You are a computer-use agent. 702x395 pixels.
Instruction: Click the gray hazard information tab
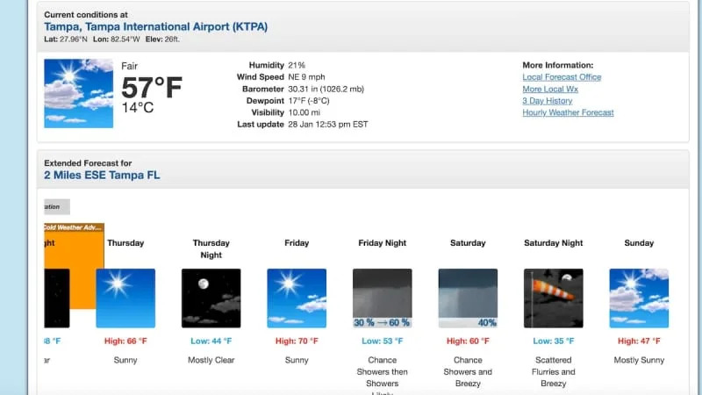(56, 207)
